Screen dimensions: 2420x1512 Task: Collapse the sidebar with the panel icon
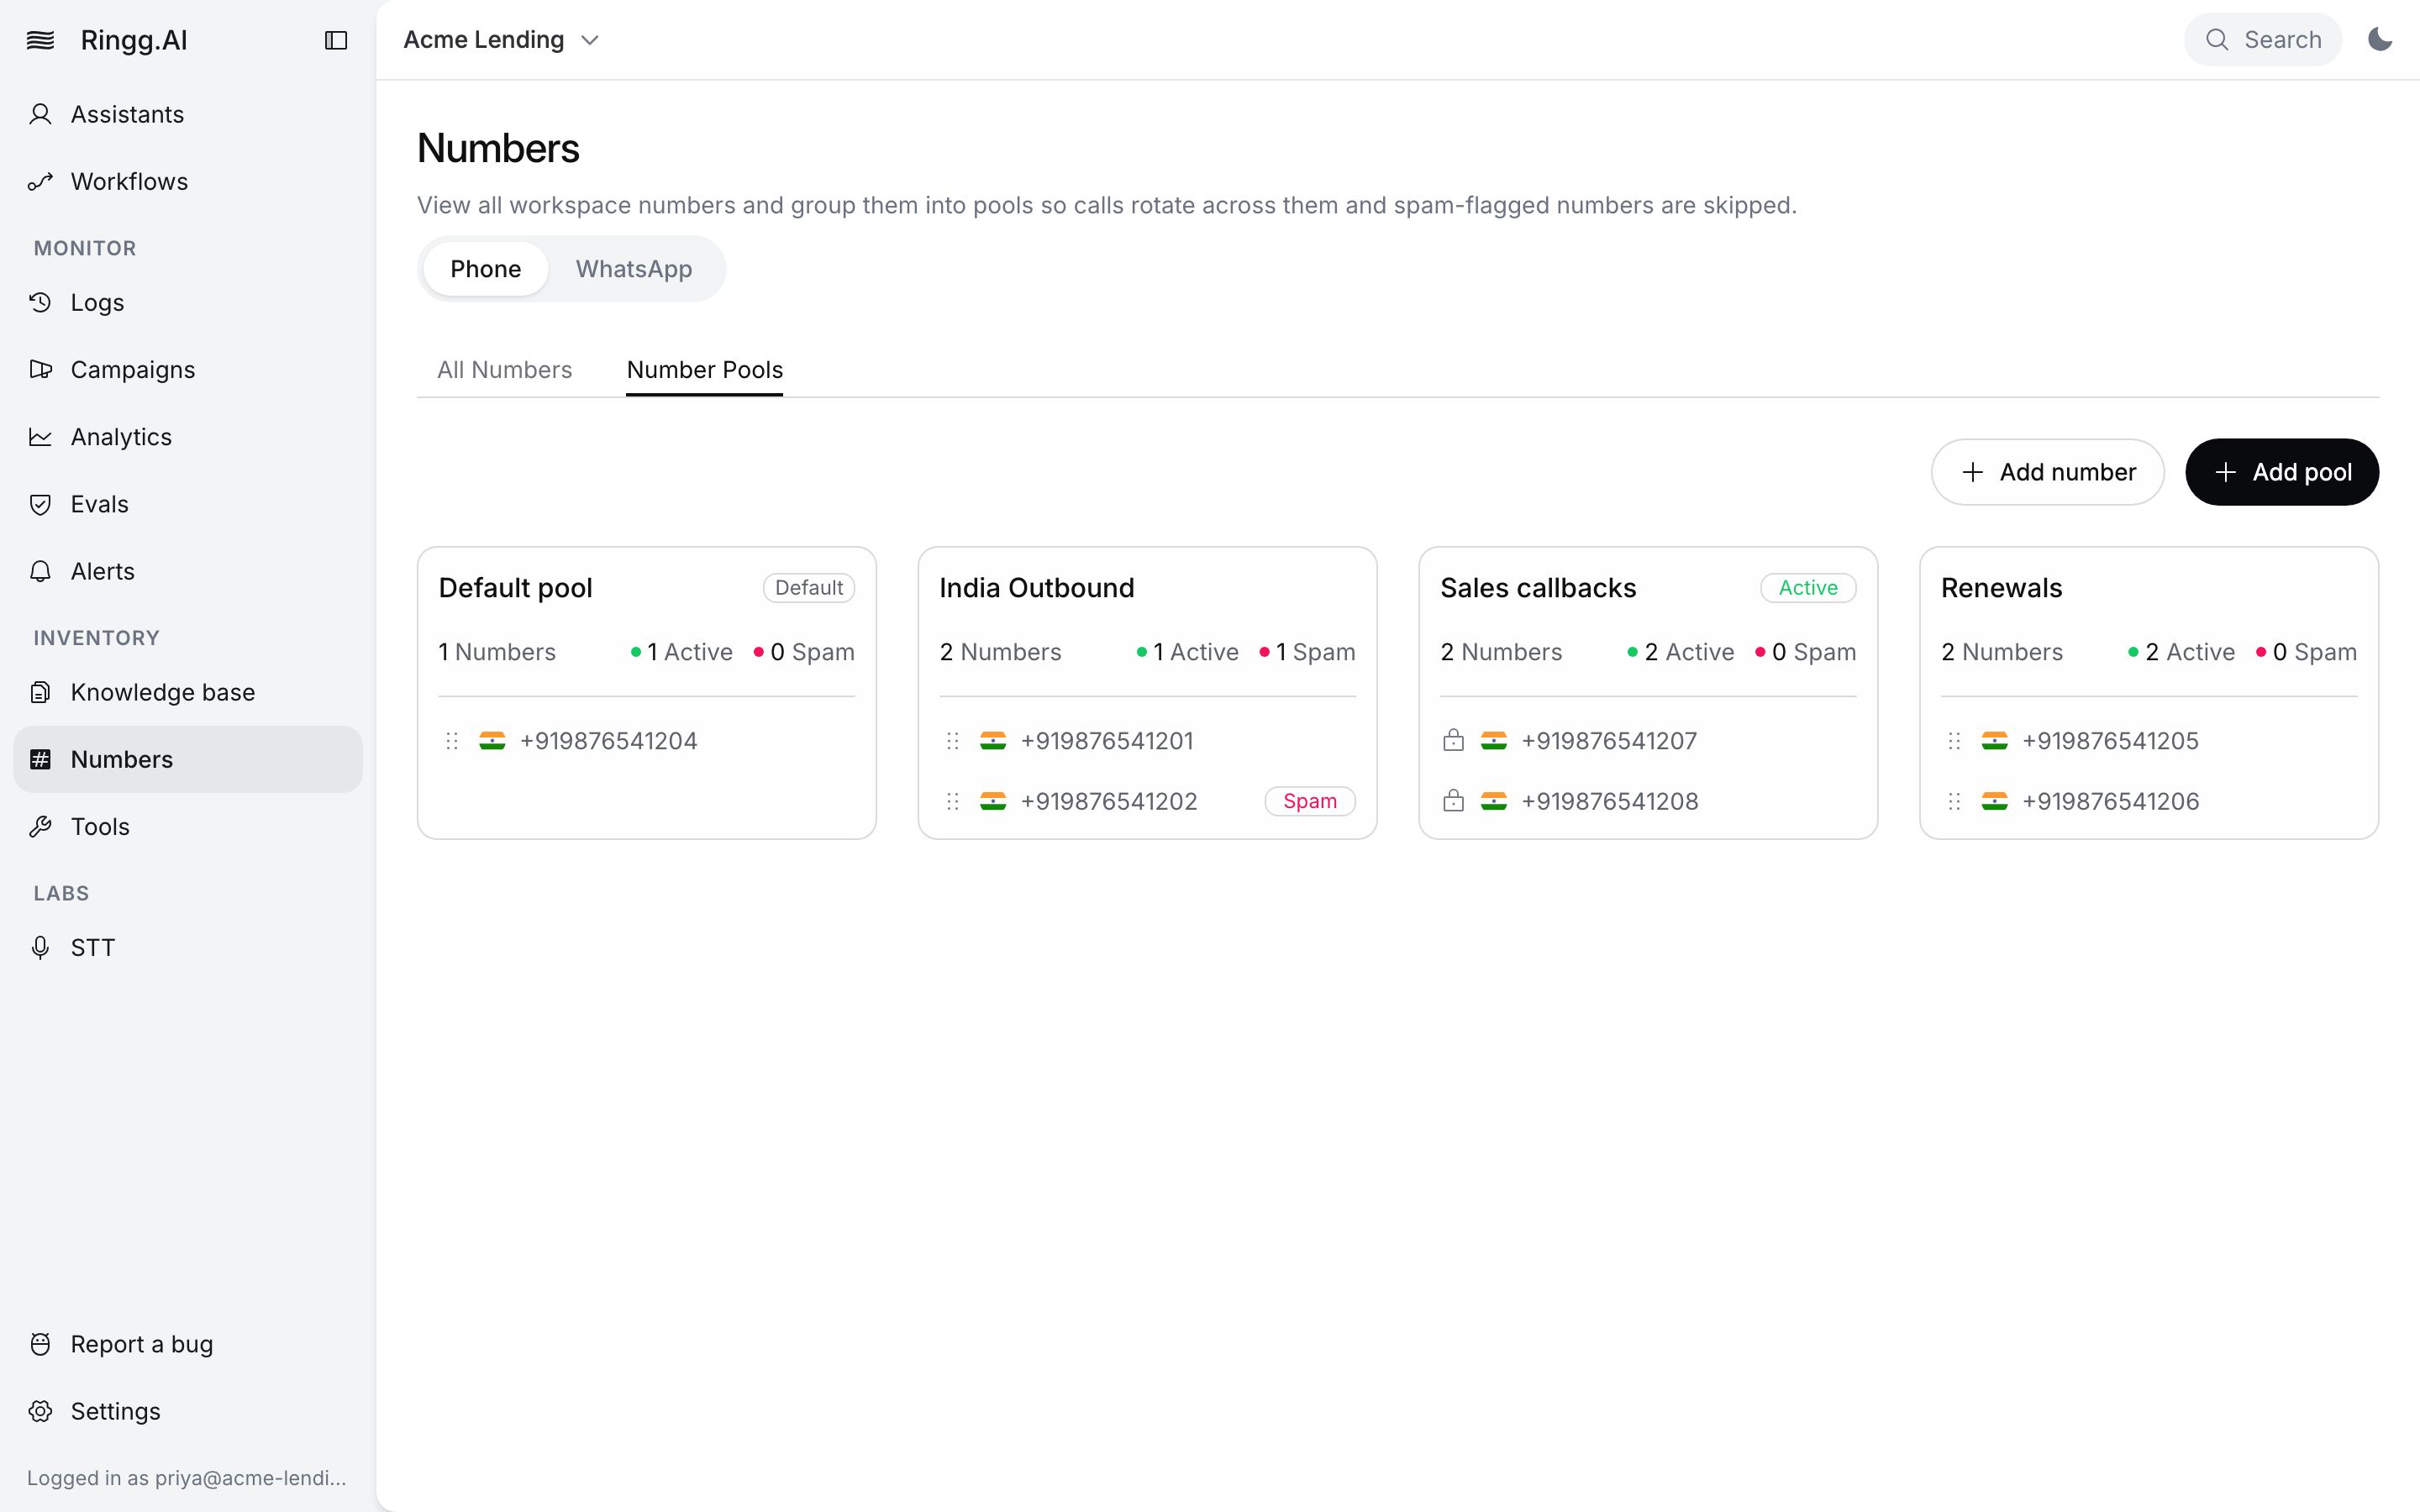[x=336, y=40]
